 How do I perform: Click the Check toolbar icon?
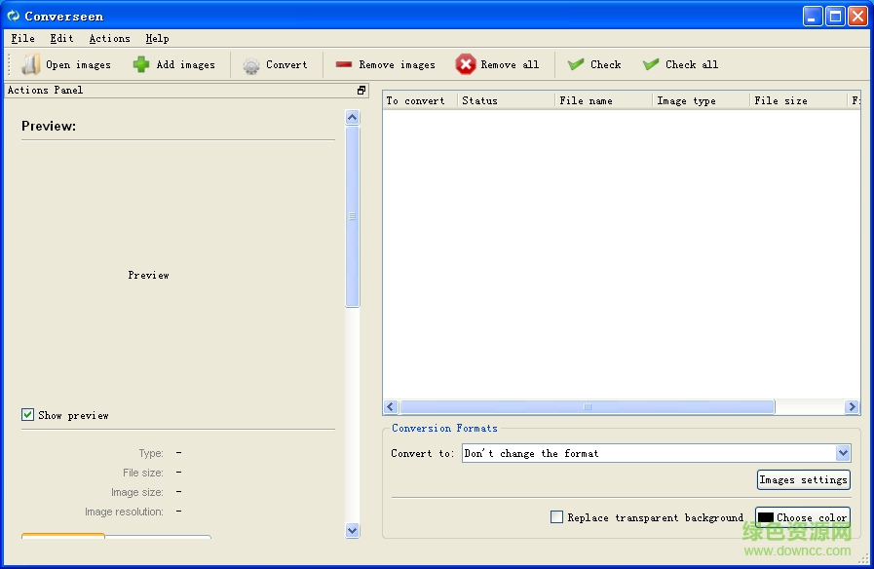pyautogui.click(x=592, y=64)
